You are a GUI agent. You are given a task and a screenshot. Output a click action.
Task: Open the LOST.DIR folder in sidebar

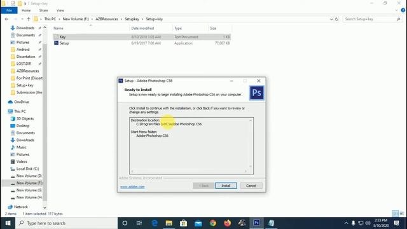[24, 64]
